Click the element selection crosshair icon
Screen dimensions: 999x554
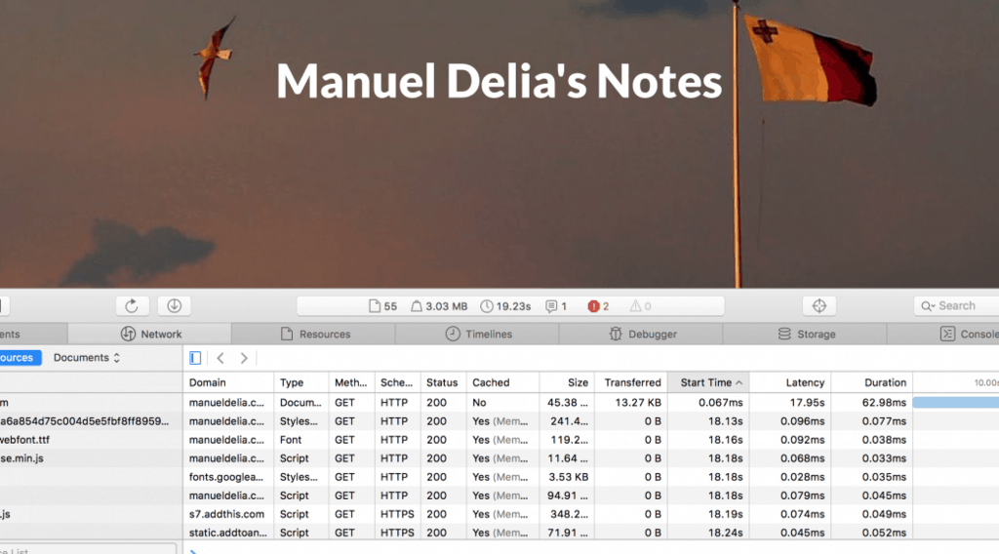(x=819, y=305)
